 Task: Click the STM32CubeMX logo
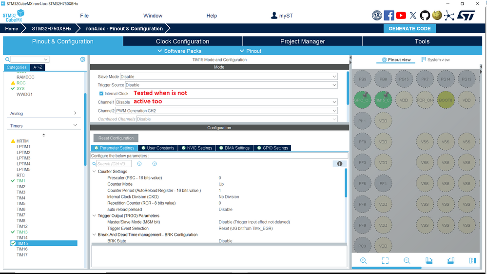click(13, 16)
